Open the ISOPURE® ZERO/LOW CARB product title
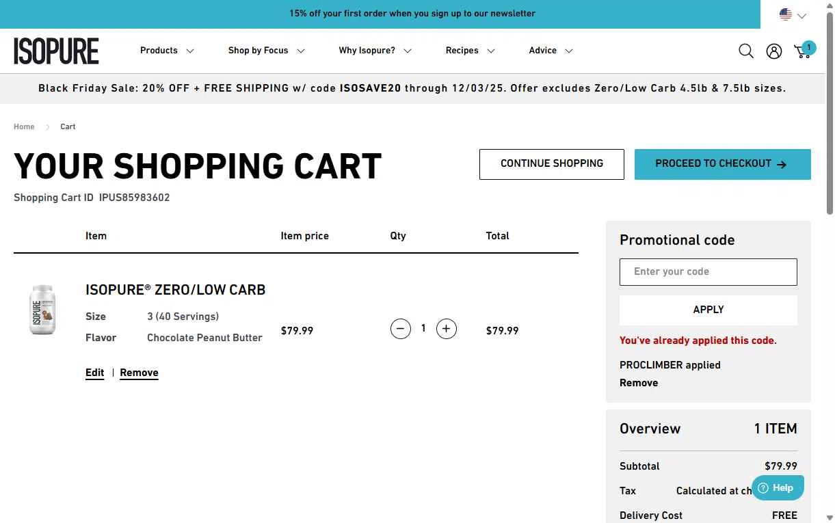Viewport: 835px width, 523px height. tap(176, 290)
